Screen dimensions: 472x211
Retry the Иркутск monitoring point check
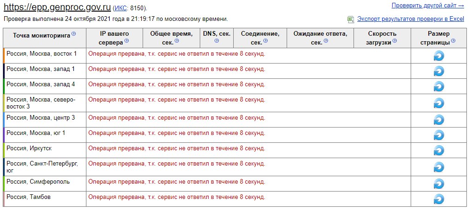(439, 151)
